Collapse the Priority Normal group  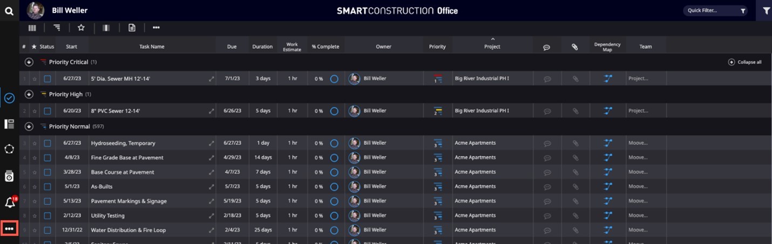(29, 127)
